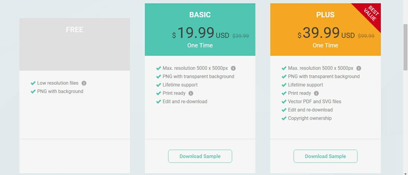Click info icon next to BASIC Print ready

pyautogui.click(x=191, y=93)
